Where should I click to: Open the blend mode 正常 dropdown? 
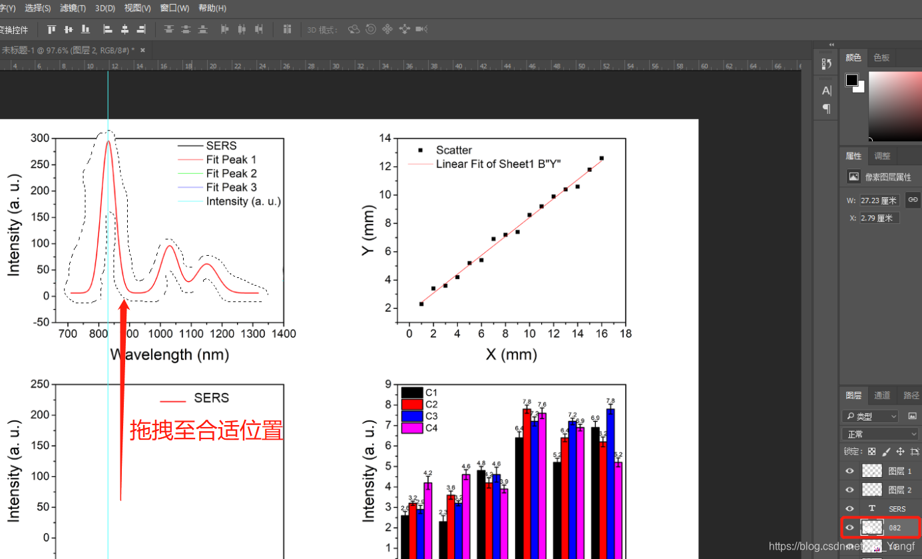point(881,434)
